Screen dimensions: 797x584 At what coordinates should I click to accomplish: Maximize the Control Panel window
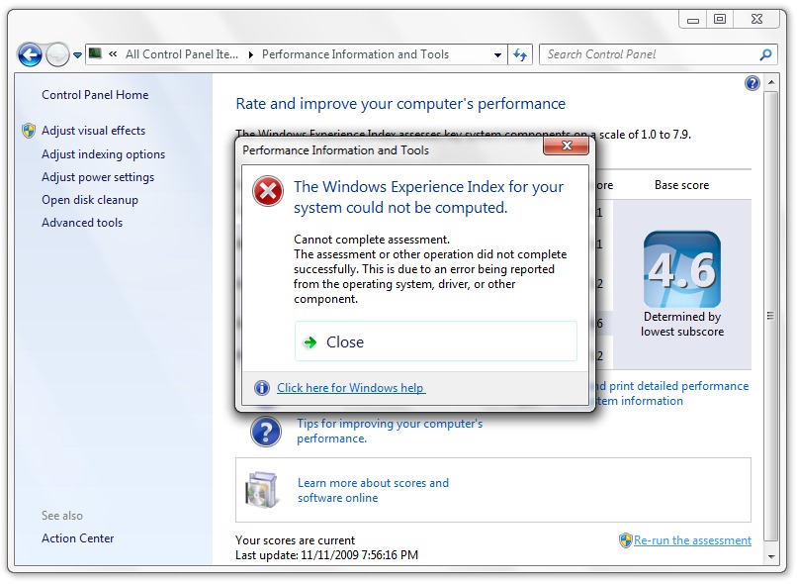[x=720, y=20]
